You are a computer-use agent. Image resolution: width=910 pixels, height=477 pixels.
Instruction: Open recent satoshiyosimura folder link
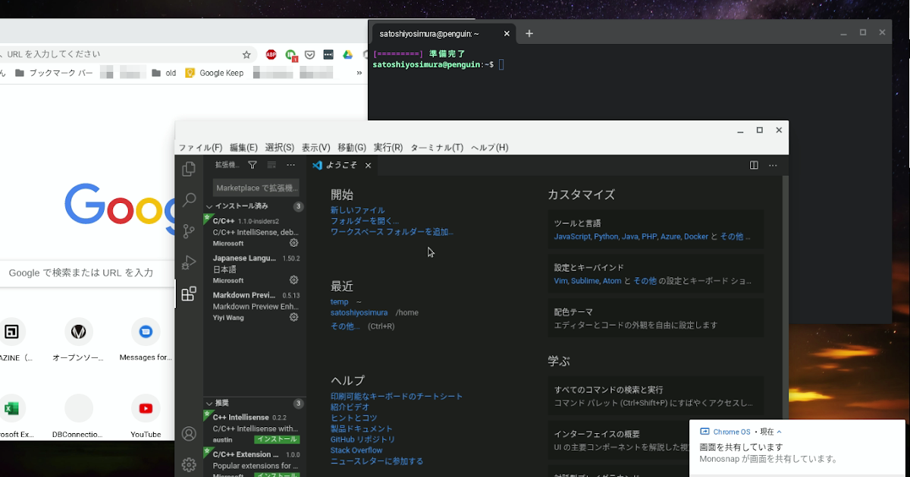coord(359,313)
